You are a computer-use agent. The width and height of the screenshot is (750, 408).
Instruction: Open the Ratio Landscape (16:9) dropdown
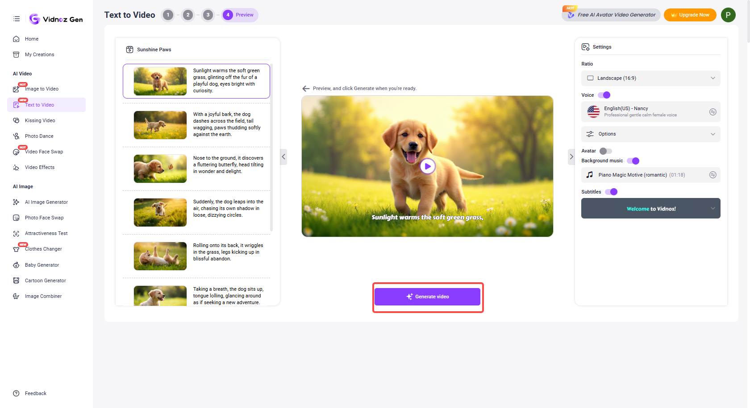651,78
